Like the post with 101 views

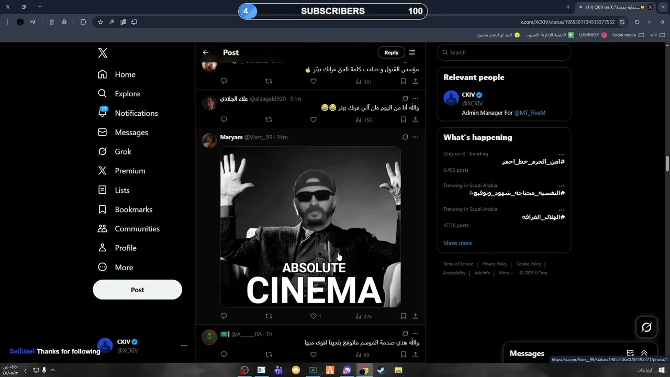coord(314,81)
